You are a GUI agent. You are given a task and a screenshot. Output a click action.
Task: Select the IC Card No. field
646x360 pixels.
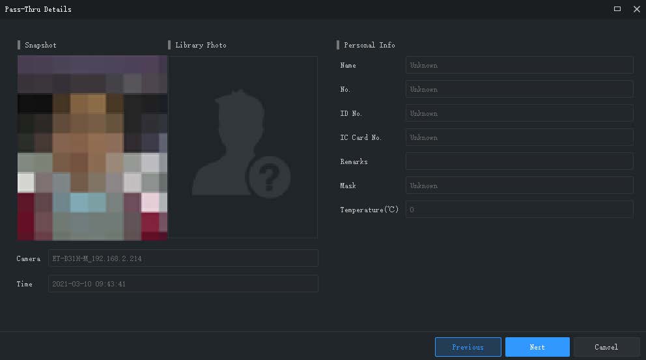click(x=519, y=137)
